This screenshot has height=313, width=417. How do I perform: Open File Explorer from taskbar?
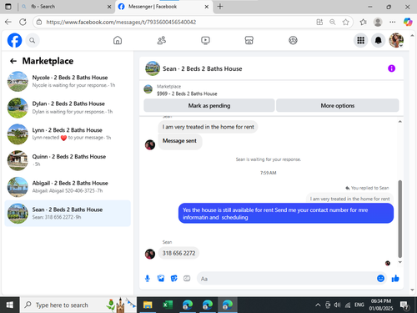point(148,305)
